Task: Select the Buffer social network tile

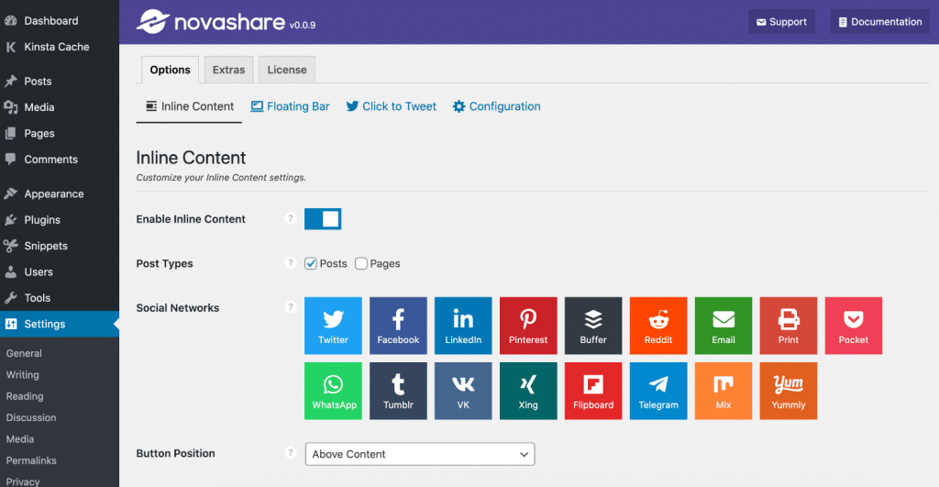Action: [x=593, y=326]
